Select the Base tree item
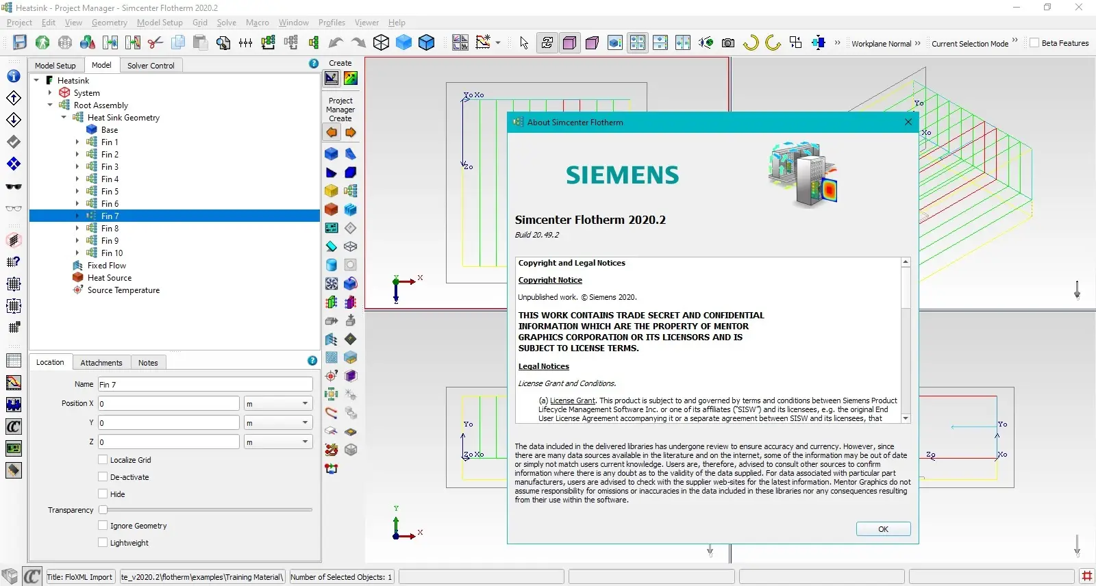This screenshot has width=1096, height=586. (x=110, y=130)
